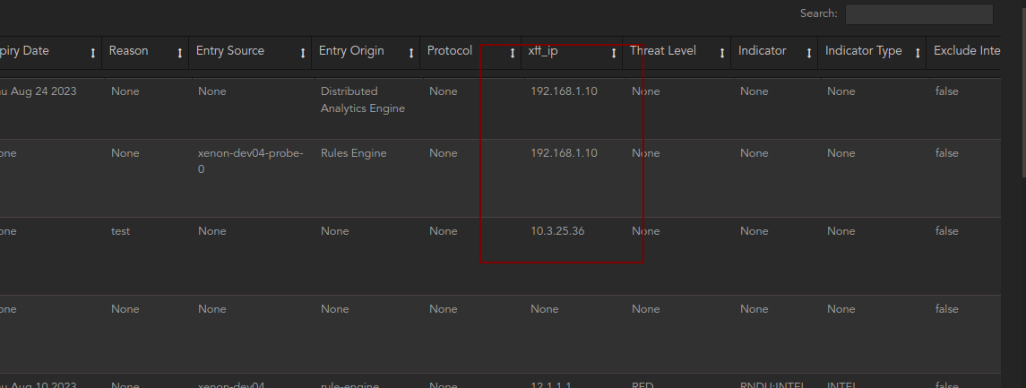Select the Aug 24 2023 expiry date cell
Image resolution: width=1026 pixels, height=388 pixels.
(38, 91)
